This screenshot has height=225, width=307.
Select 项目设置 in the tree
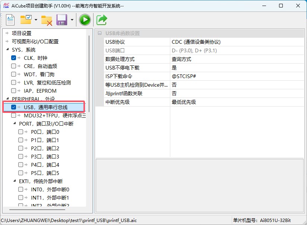click(x=22, y=33)
